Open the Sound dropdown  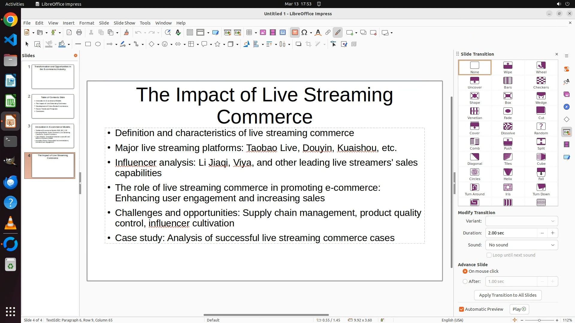[x=521, y=245]
